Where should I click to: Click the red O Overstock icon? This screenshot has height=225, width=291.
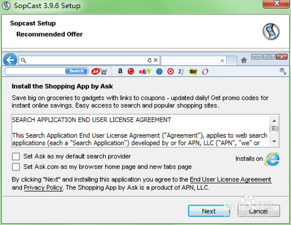click(x=205, y=72)
